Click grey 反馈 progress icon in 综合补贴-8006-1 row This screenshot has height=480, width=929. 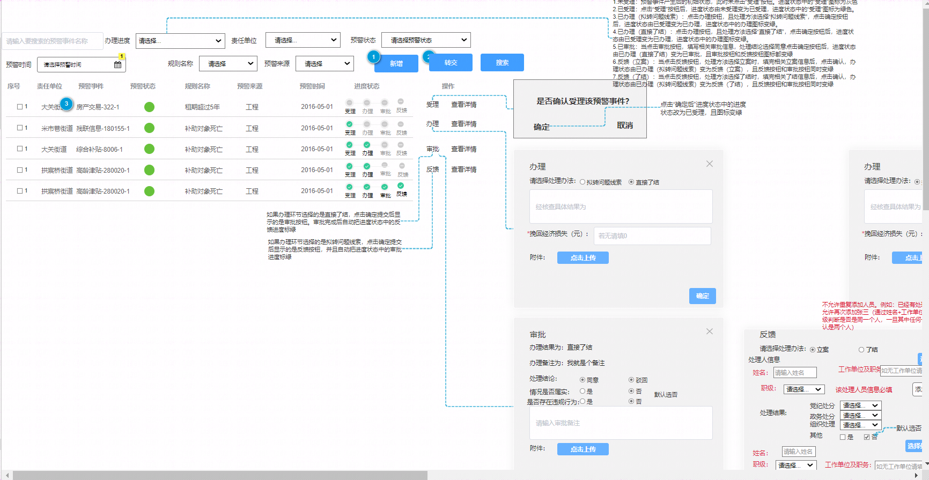(x=401, y=145)
